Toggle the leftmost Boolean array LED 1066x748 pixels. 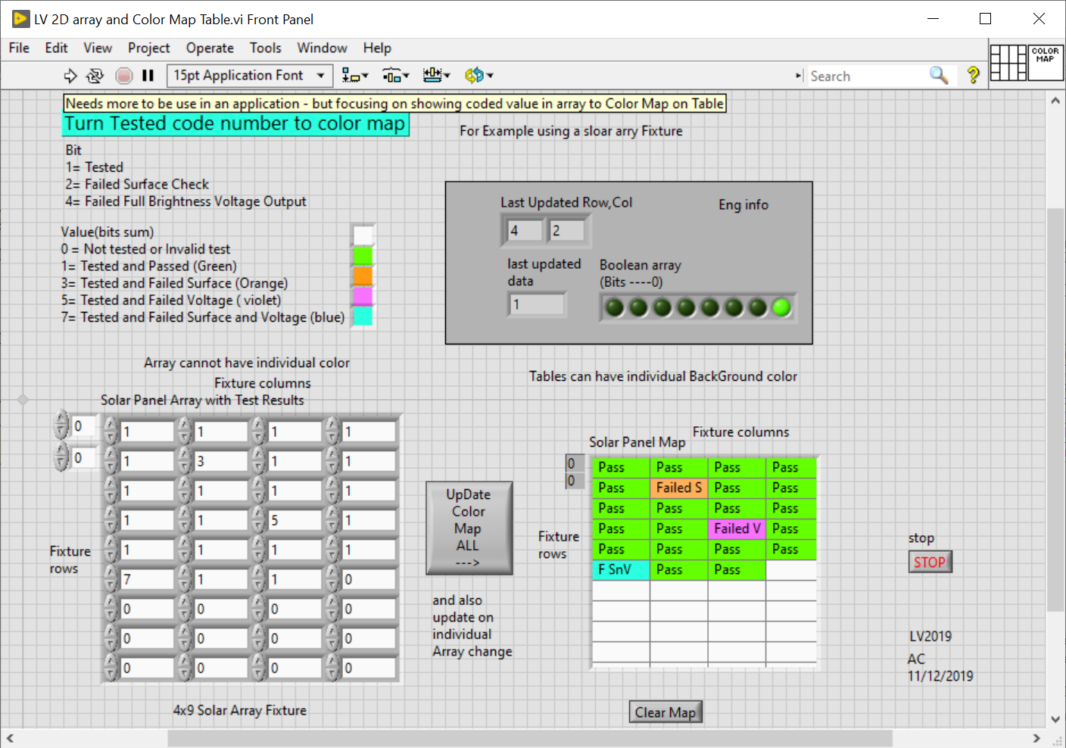point(615,307)
